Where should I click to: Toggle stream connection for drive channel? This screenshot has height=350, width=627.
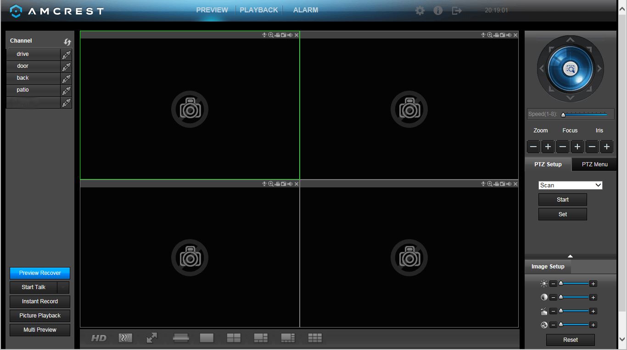click(66, 55)
